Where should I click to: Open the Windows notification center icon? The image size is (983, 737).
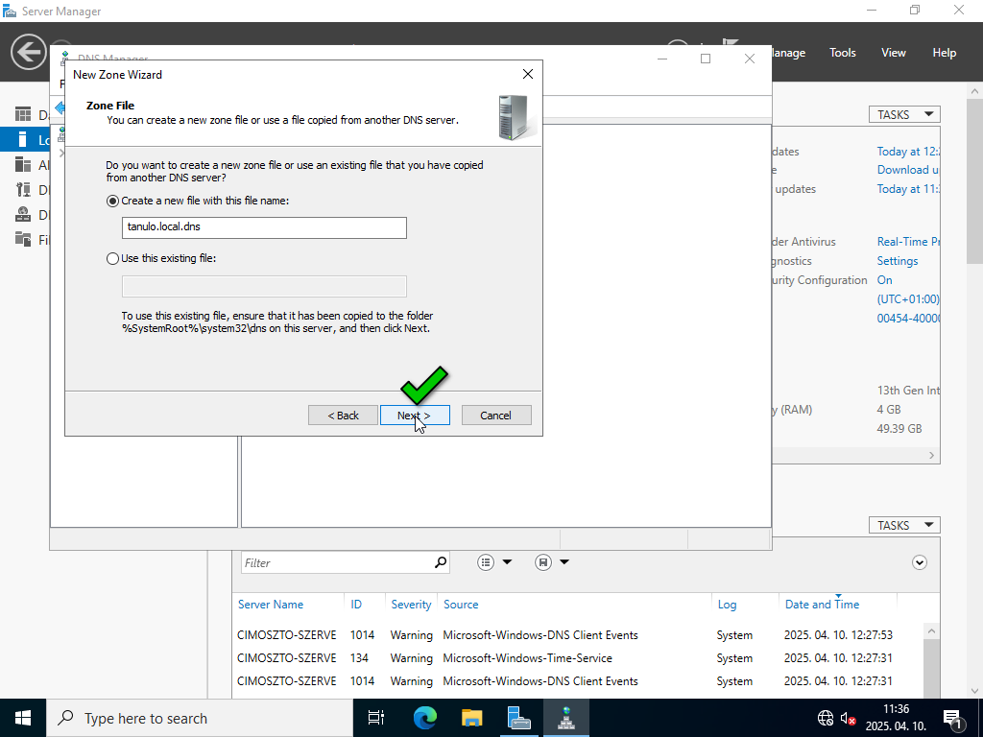953,718
